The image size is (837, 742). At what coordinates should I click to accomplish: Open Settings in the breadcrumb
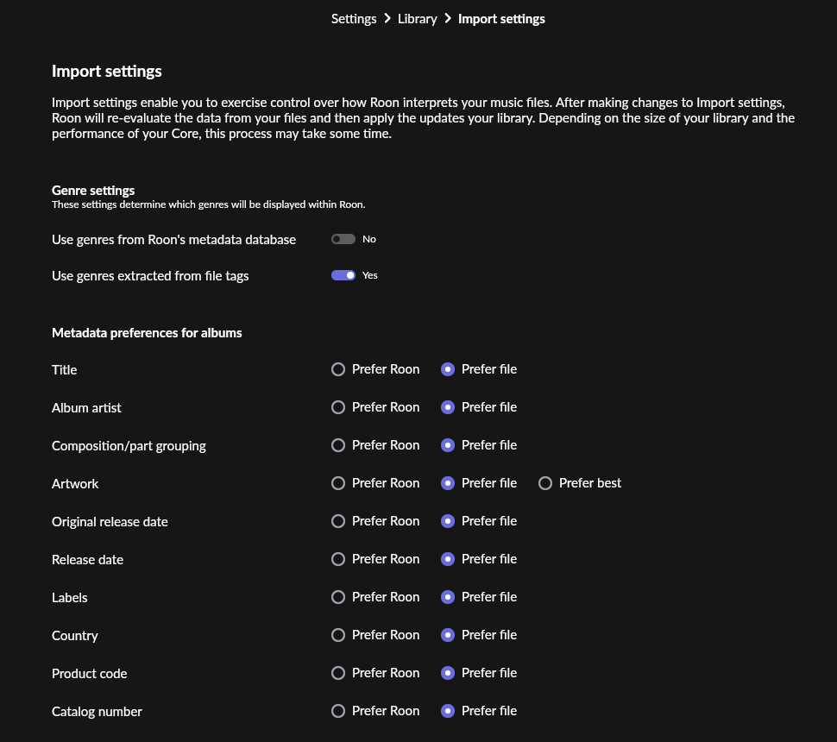(x=354, y=19)
